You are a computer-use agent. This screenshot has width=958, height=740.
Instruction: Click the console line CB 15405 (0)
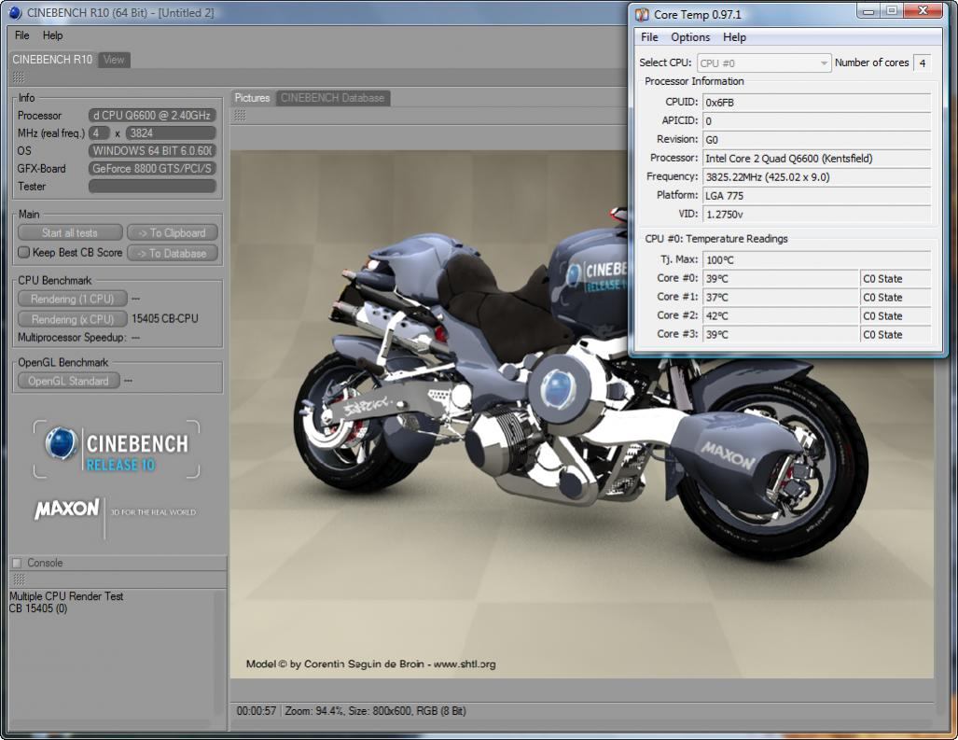tap(38, 608)
